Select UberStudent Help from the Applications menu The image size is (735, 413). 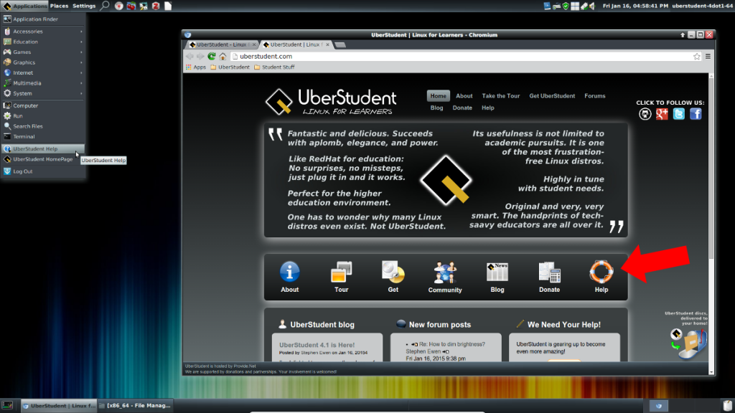36,149
